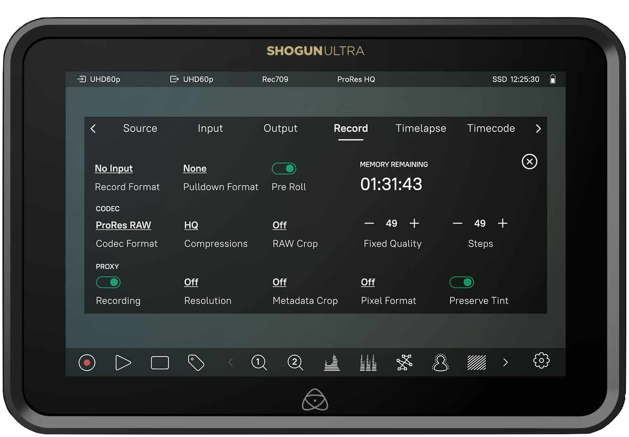Tap the Steps value 49
Image resolution: width=629 pixels, height=437 pixels.
point(480,223)
